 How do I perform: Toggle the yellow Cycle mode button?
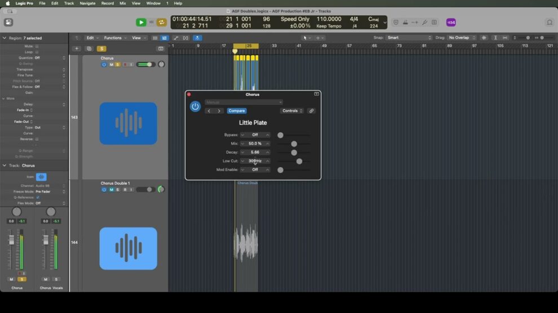coord(162,23)
